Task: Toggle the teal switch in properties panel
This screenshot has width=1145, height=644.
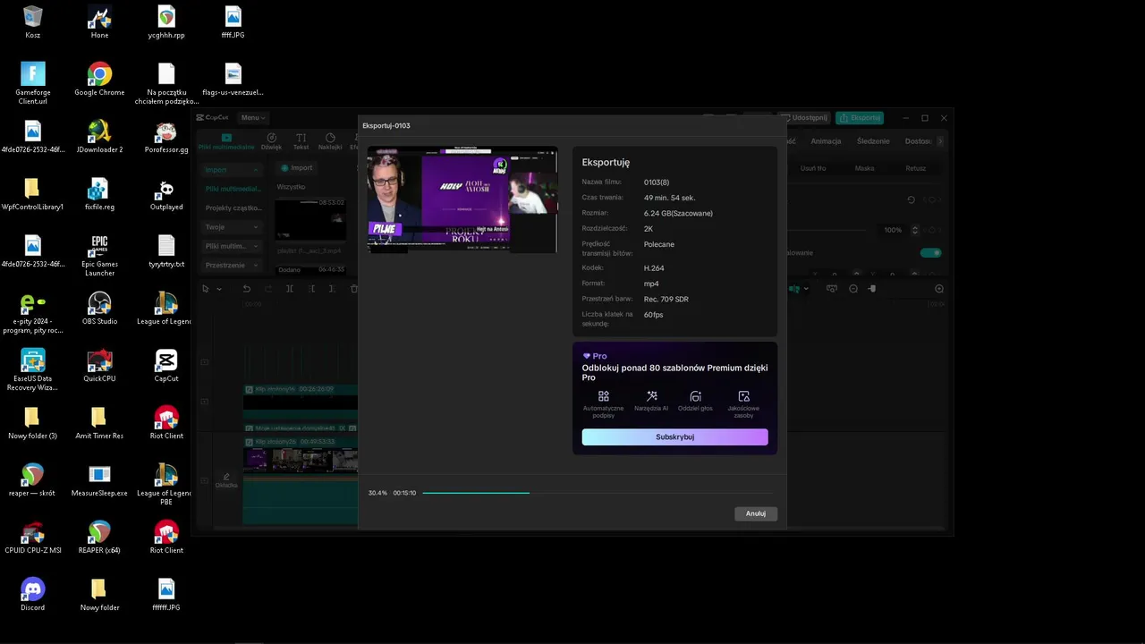Action: 931,253
